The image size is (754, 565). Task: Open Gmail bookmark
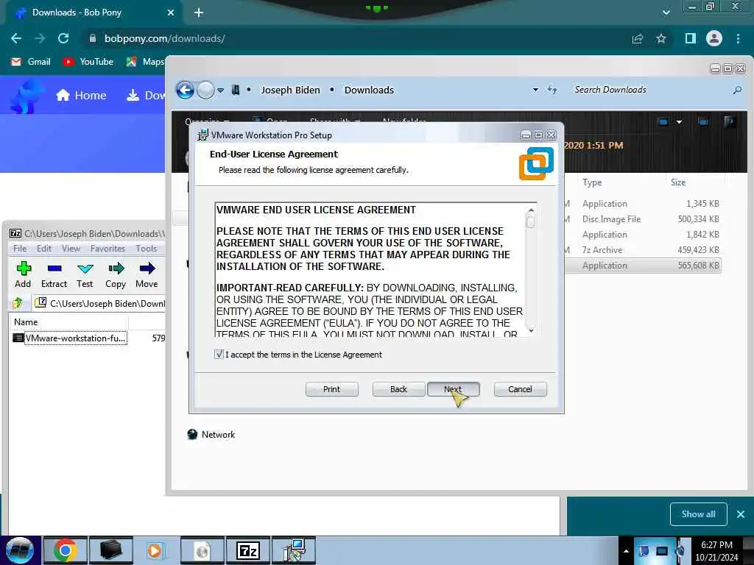pos(31,62)
